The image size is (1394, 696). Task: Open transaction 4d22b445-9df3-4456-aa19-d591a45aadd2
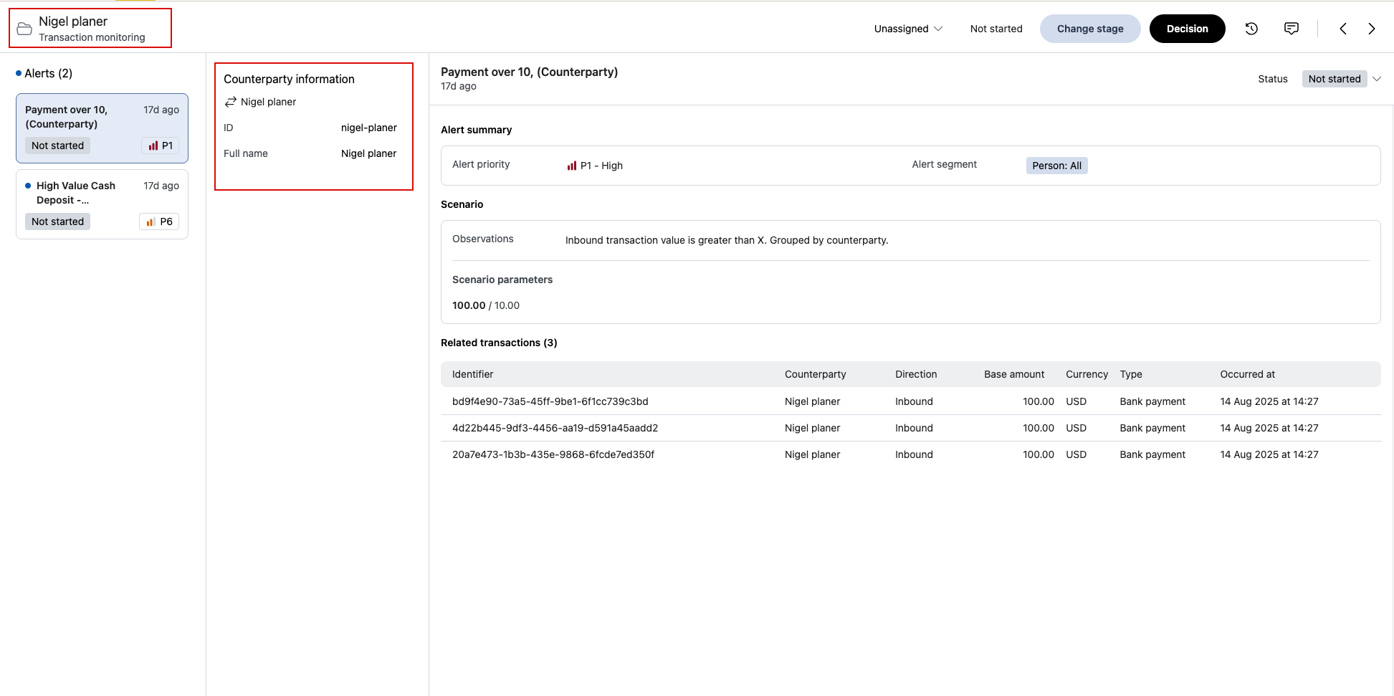click(555, 428)
